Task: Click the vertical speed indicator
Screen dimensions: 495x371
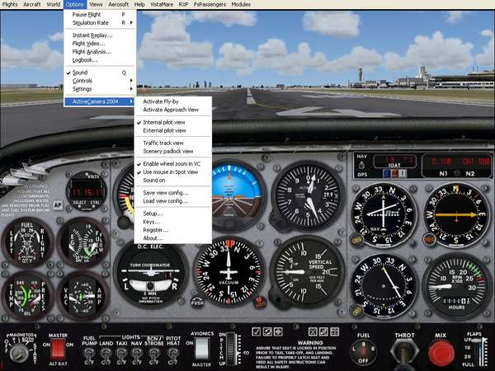Action: (x=307, y=272)
